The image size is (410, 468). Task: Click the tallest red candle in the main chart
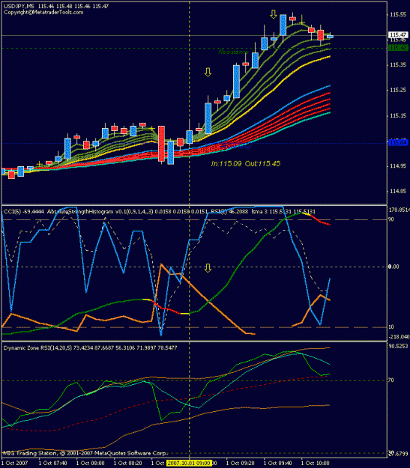tap(161, 144)
